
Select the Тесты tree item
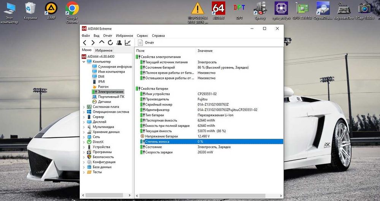(94, 172)
